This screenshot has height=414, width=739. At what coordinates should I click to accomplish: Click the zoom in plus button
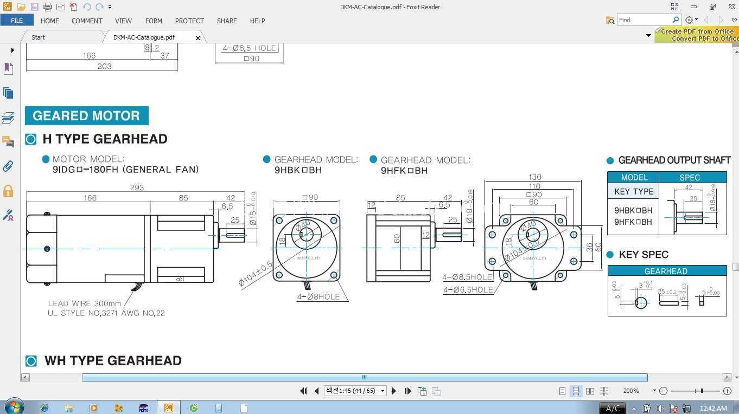pos(728,391)
